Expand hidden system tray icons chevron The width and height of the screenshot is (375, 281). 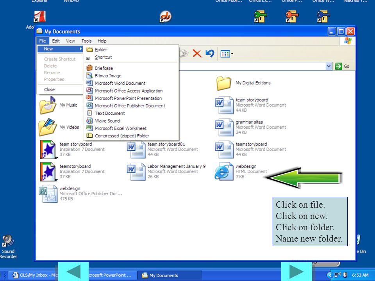(330, 275)
